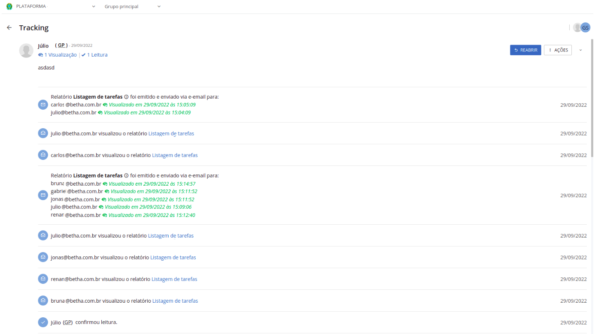Click the GS user avatar
Viewport: 595px width, 334px height.
[x=585, y=27]
